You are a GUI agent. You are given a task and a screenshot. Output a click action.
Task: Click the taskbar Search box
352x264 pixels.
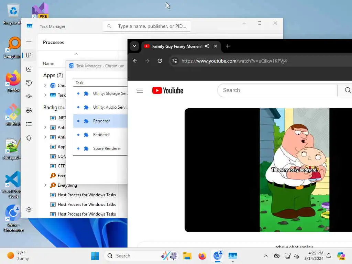(x=141, y=256)
